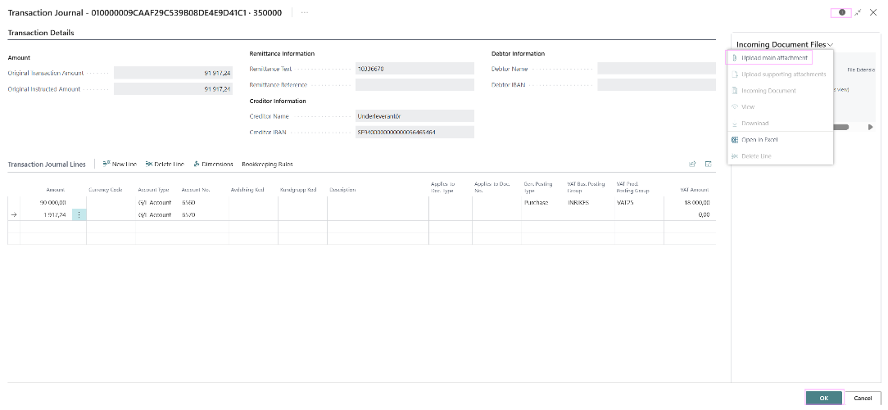
Task: Click the share icon in journal lines toolbar
Action: pyautogui.click(x=692, y=164)
